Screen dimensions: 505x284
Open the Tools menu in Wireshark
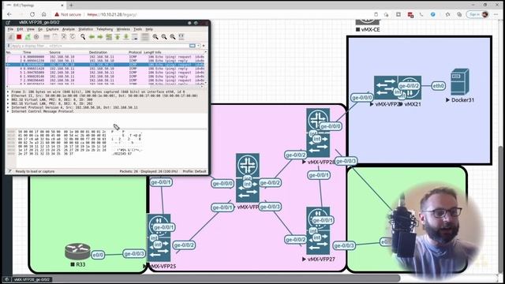tap(137, 29)
